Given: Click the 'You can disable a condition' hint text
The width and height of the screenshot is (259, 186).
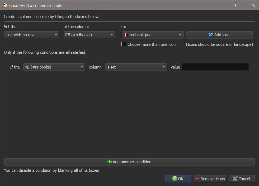Looking at the screenshot, I should tap(51, 170).
